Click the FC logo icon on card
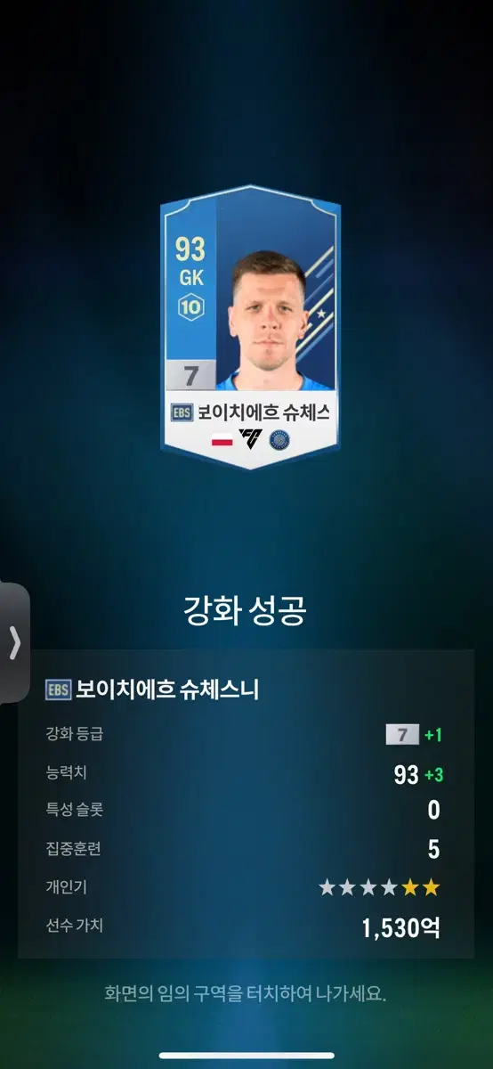This screenshot has height=1069, width=493. (x=251, y=439)
